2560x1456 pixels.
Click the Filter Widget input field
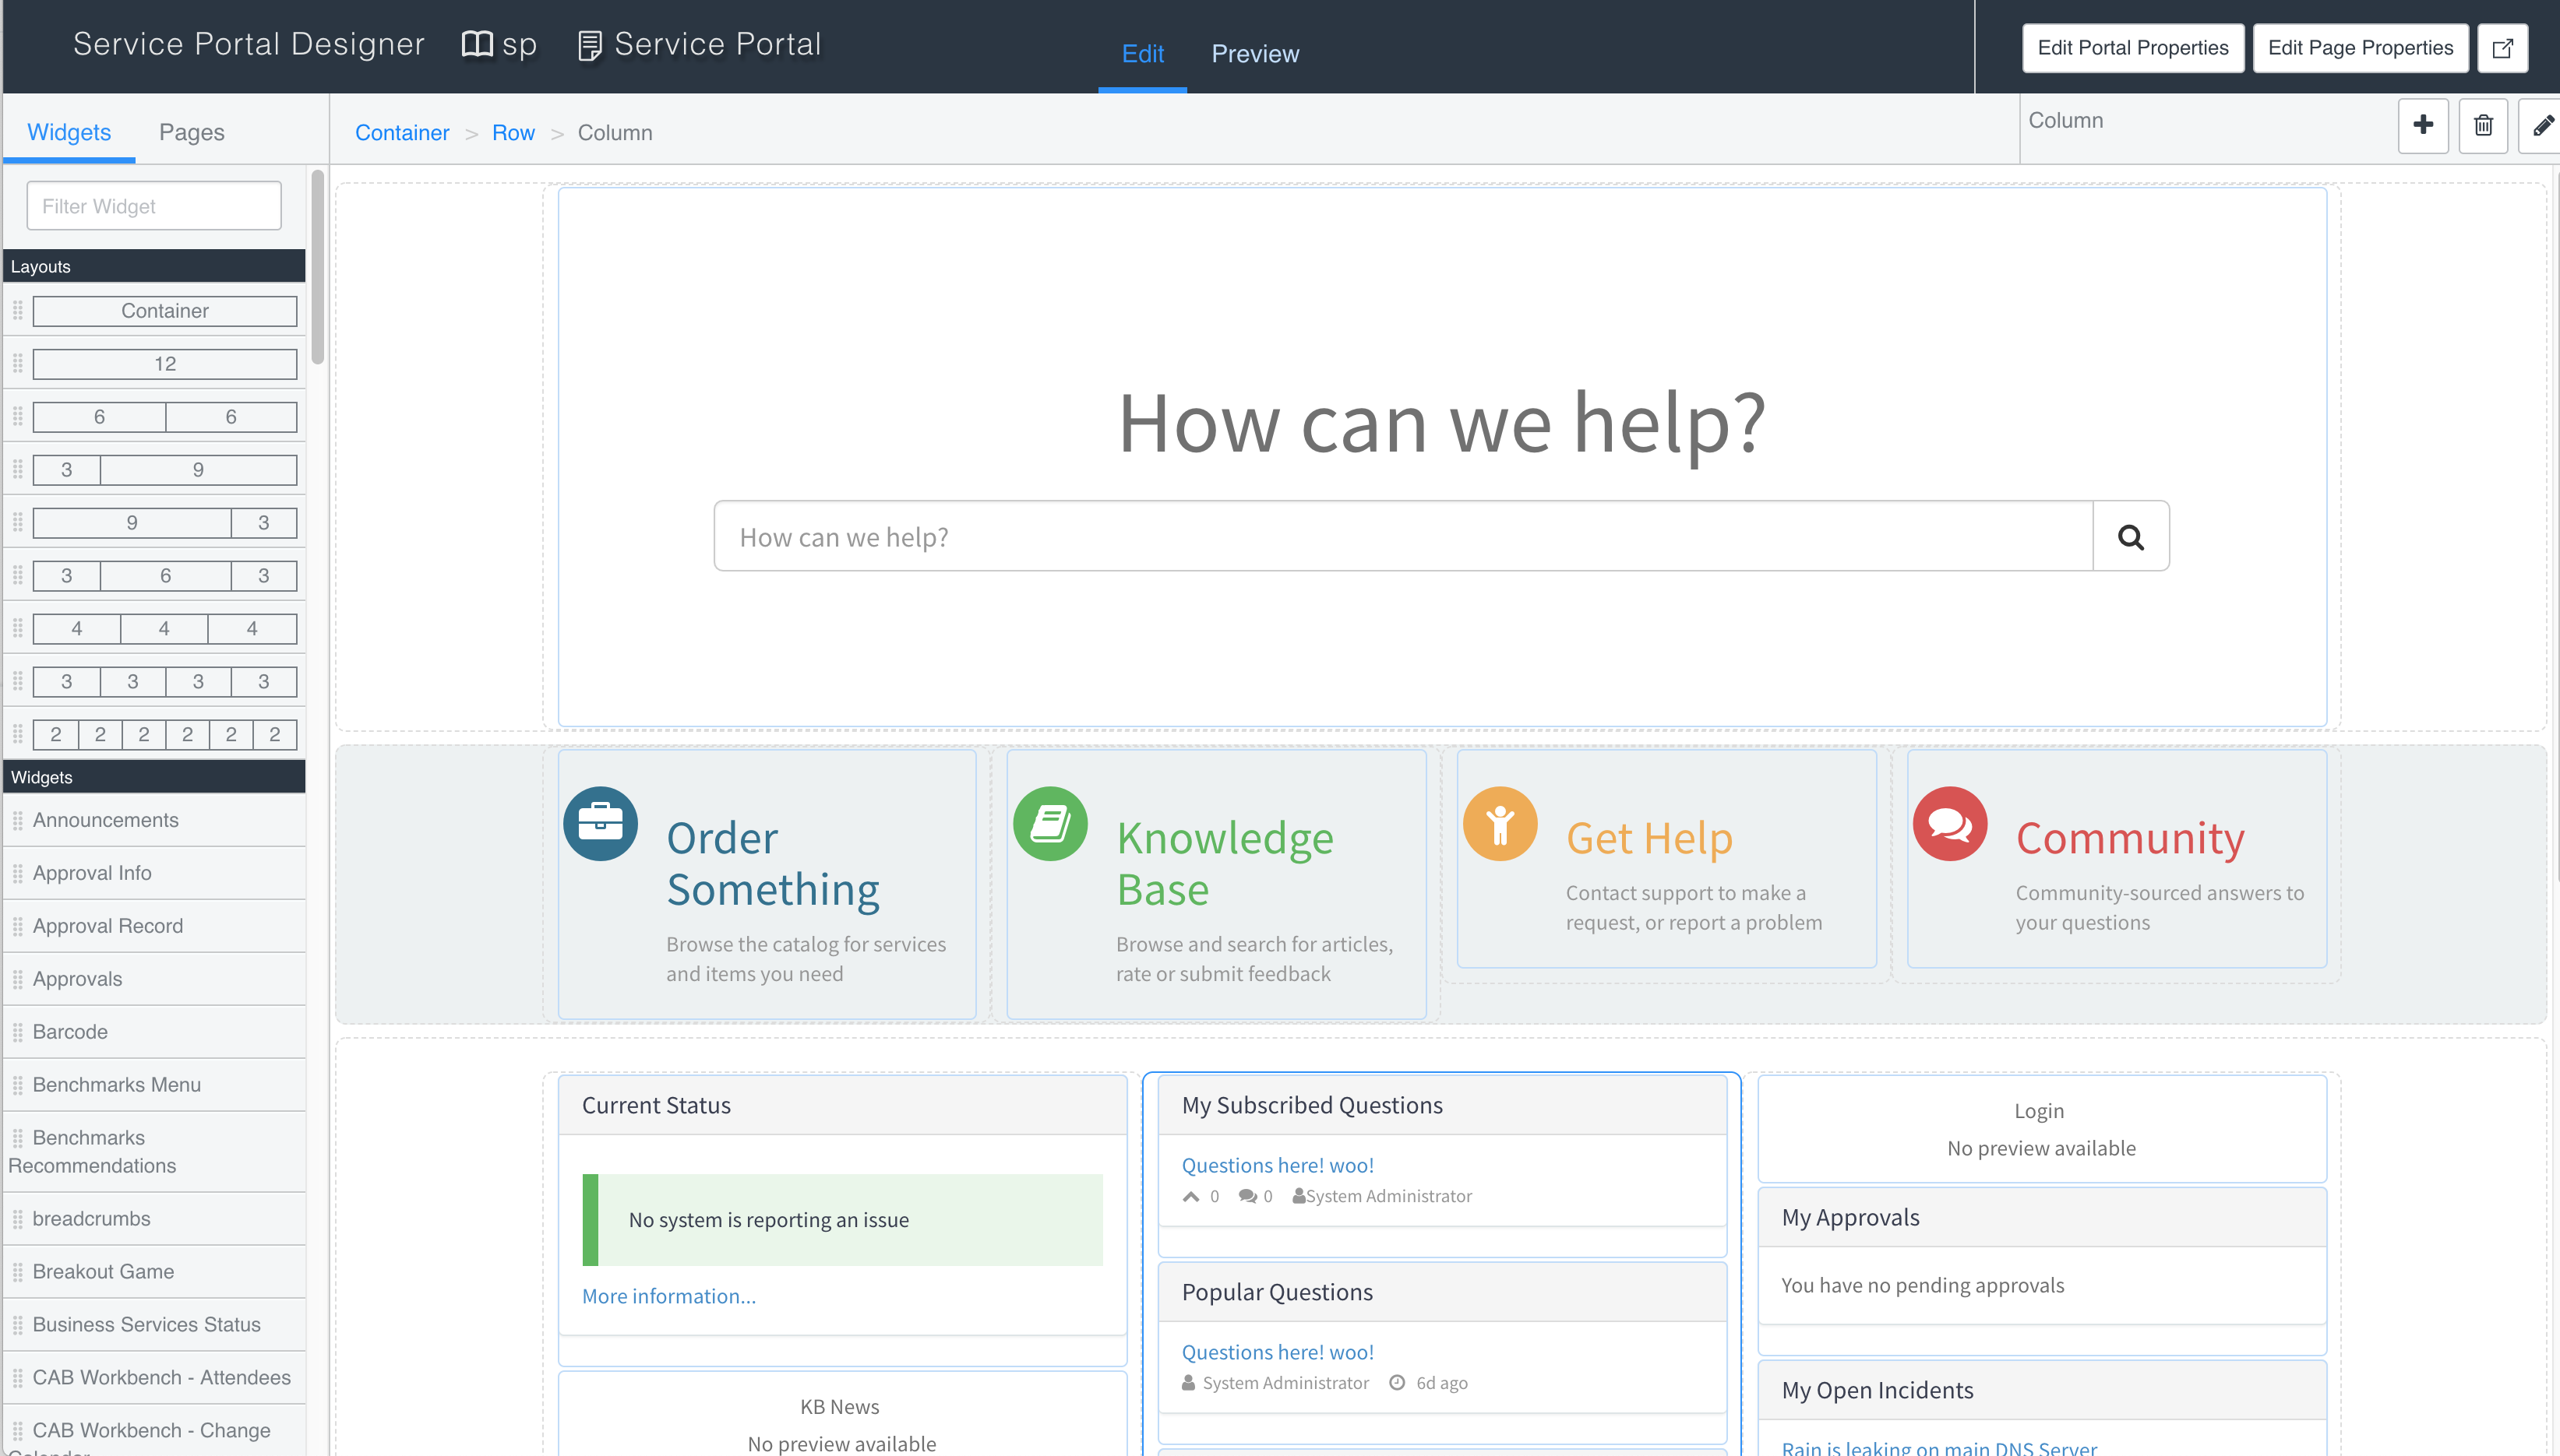click(x=154, y=206)
